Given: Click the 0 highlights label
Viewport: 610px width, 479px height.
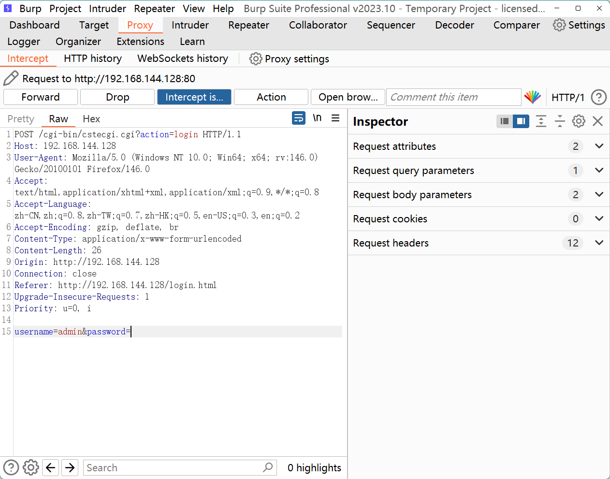Looking at the screenshot, I should [x=314, y=467].
